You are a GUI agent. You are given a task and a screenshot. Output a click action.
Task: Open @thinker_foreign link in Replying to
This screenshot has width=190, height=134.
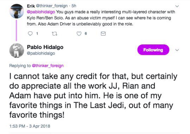coord(47,66)
